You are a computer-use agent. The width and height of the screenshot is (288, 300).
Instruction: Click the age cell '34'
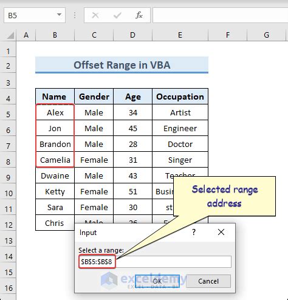(132, 112)
